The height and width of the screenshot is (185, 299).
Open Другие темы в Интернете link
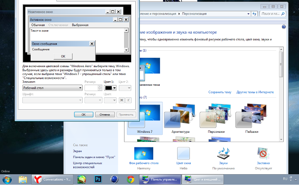point(255,92)
